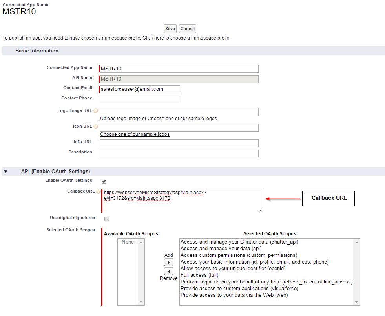Edit the Contact Email field
Image resolution: width=385 pixels, height=316 pixels.
[140, 89]
